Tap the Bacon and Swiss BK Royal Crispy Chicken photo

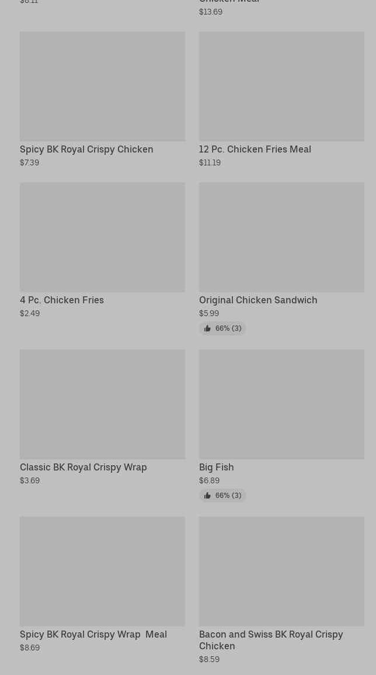coord(281,571)
